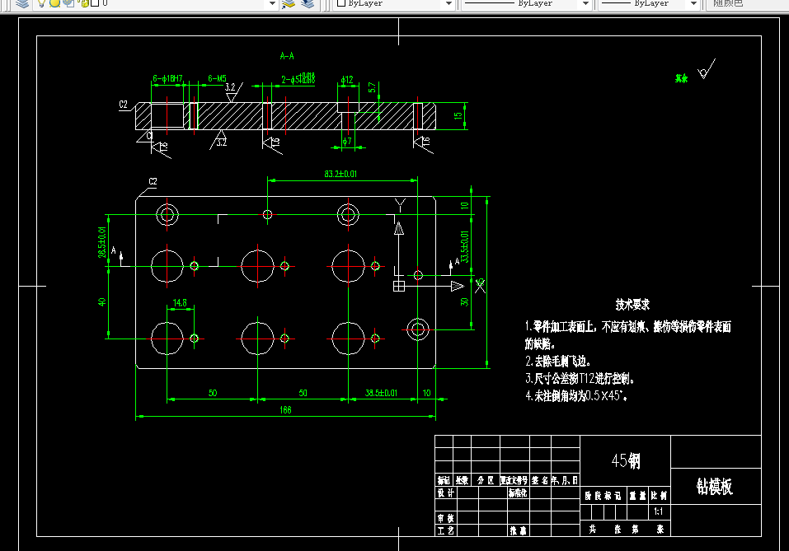789x551 pixels.
Task: Select the 其余 text at top right
Action: pos(681,78)
